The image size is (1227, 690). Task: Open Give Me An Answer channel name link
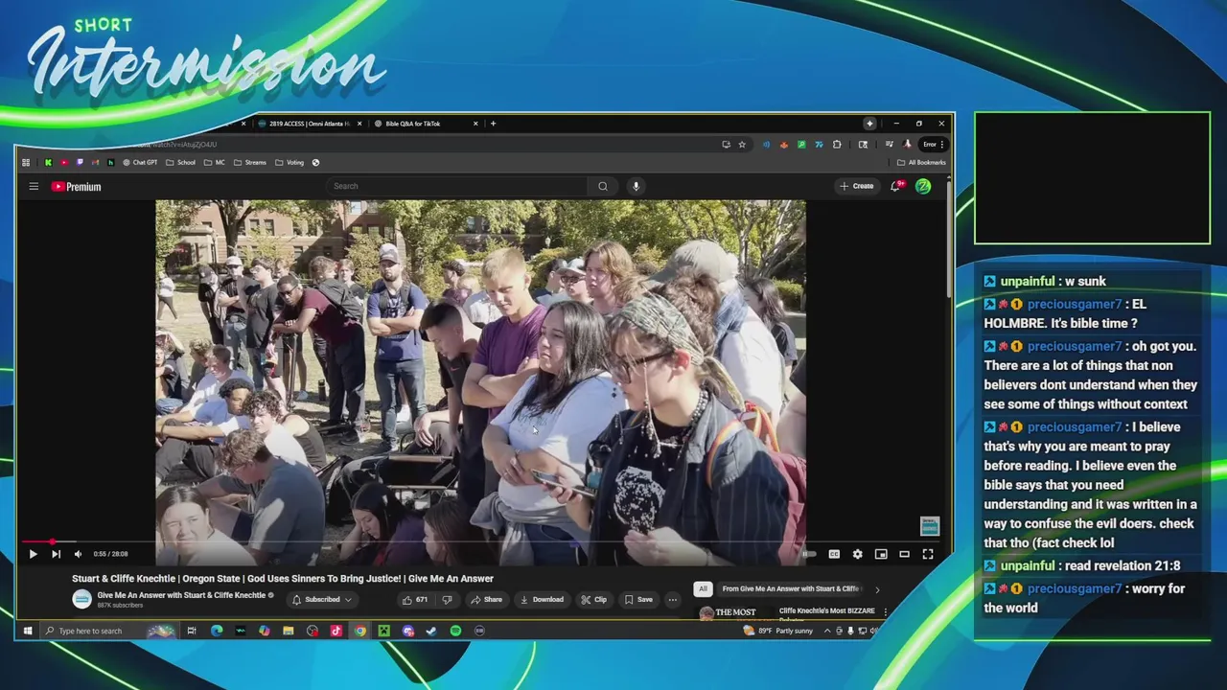tap(181, 595)
